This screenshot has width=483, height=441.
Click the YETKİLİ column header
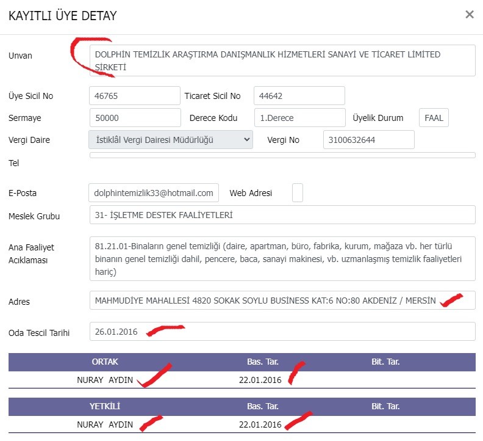[x=105, y=406]
